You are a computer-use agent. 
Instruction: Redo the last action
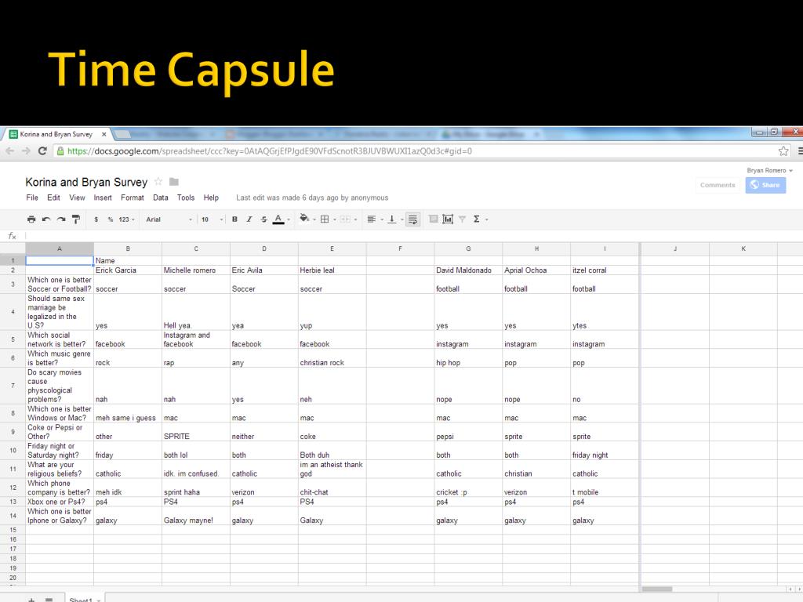pyautogui.click(x=61, y=219)
